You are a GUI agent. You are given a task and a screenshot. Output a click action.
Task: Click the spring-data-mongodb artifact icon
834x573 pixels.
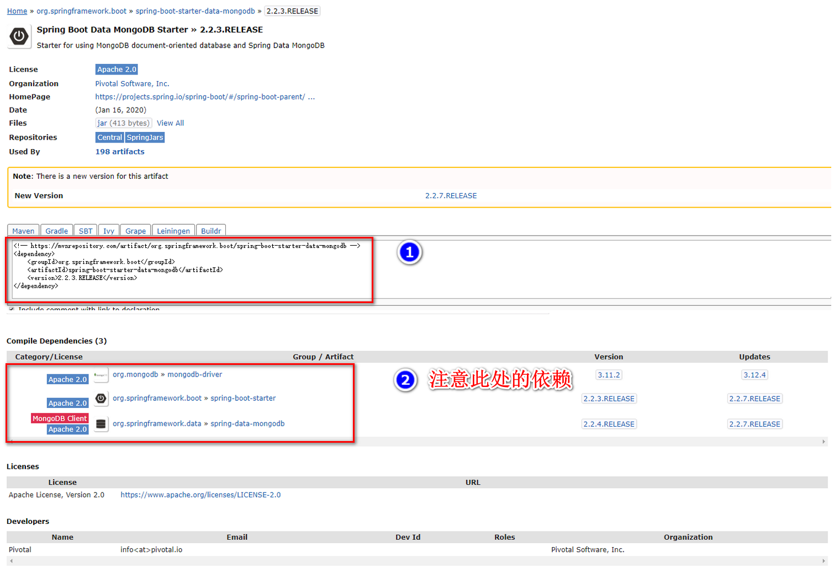coord(101,423)
